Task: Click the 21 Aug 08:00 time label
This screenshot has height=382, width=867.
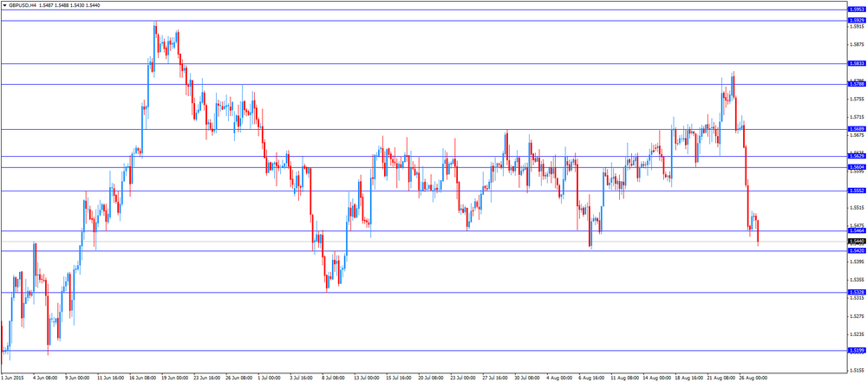Action: pos(720,379)
